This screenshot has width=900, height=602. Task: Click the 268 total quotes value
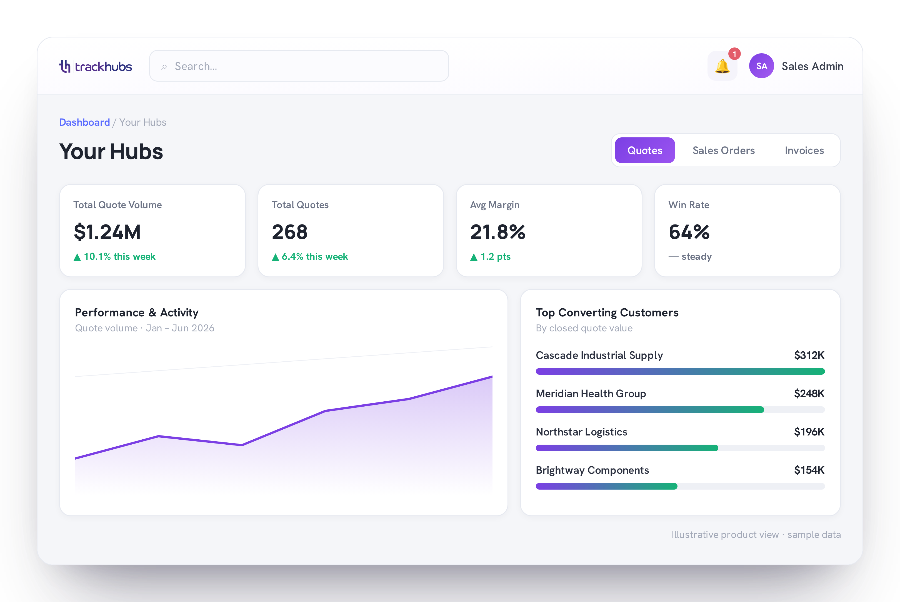click(x=290, y=232)
